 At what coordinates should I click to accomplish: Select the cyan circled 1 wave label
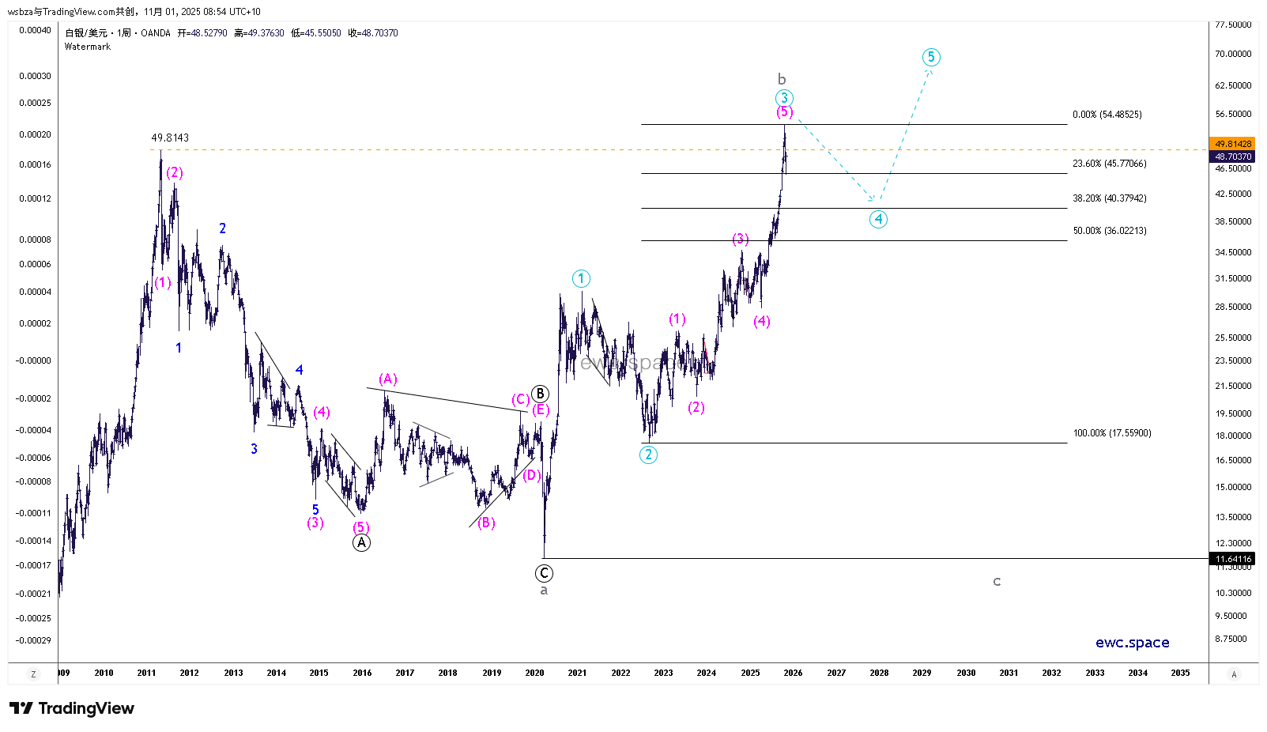tap(581, 278)
